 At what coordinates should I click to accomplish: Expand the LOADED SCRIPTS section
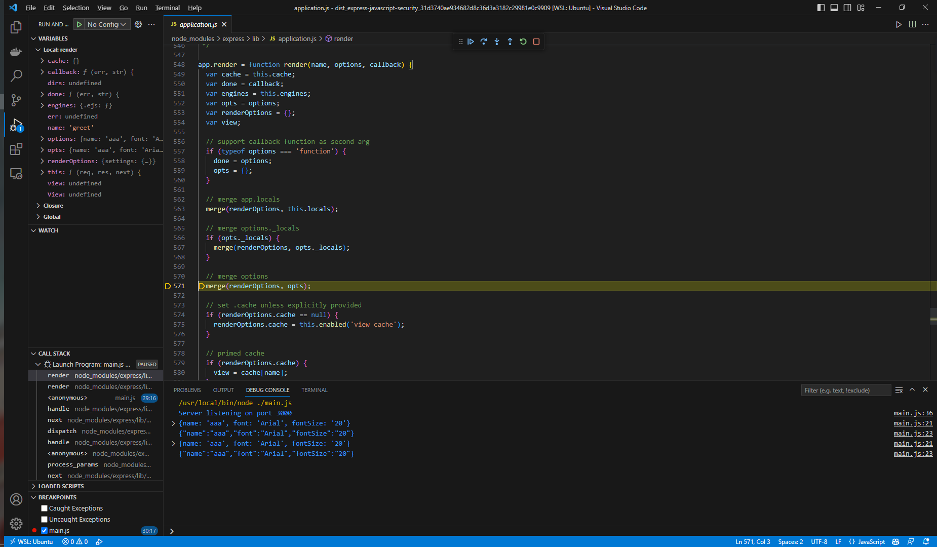[x=34, y=486]
